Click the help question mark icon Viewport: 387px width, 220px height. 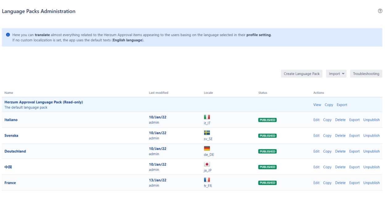pyautogui.click(x=380, y=11)
